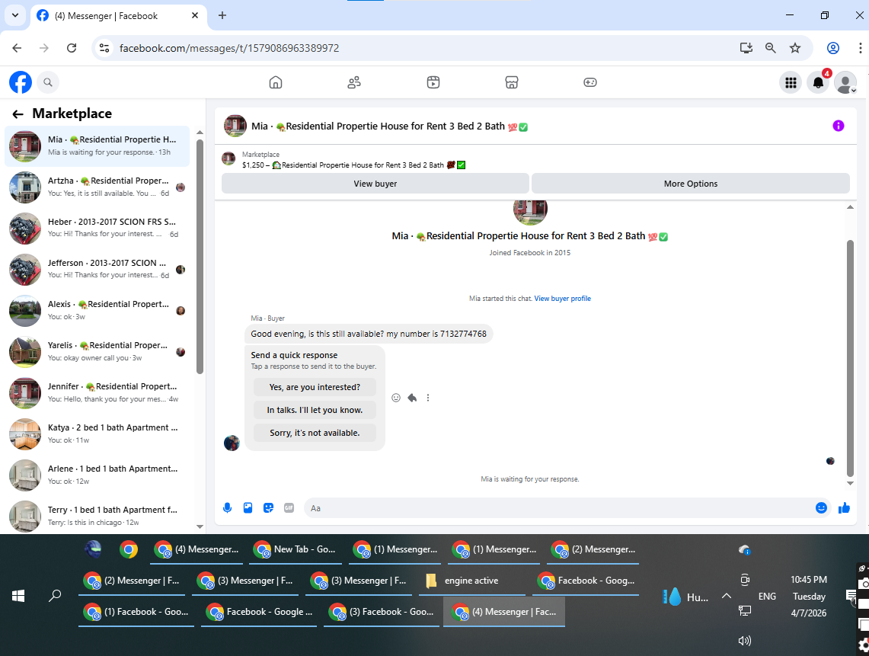Screen dimensions: 869x656
Task: React to message with emoji icon
Action: pos(396,398)
